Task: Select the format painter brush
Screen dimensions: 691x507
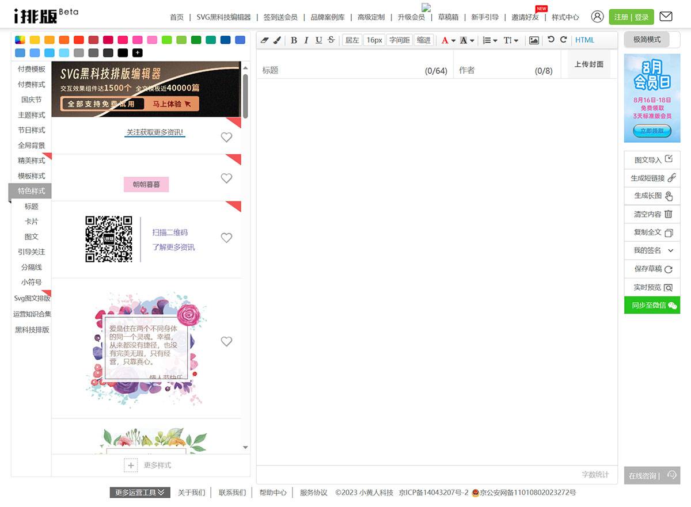Action: [276, 40]
